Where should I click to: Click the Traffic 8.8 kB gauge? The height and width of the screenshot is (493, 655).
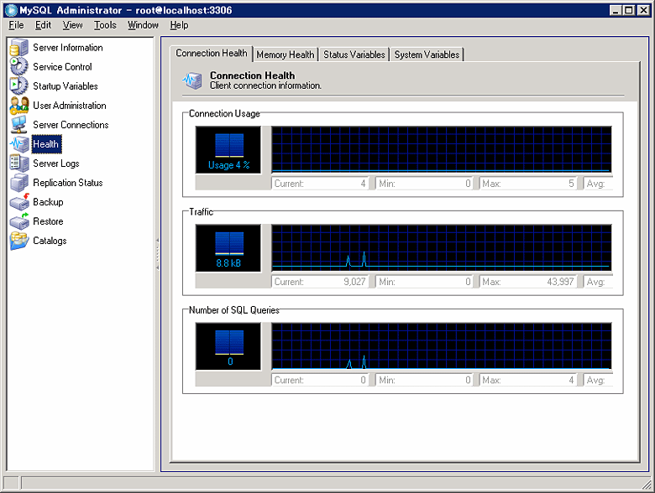click(228, 248)
